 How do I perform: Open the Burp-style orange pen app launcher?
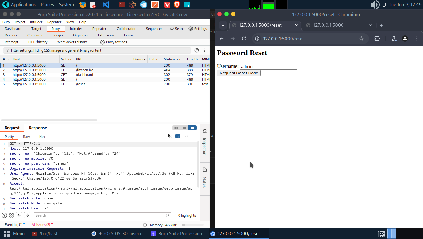(x=155, y=5)
